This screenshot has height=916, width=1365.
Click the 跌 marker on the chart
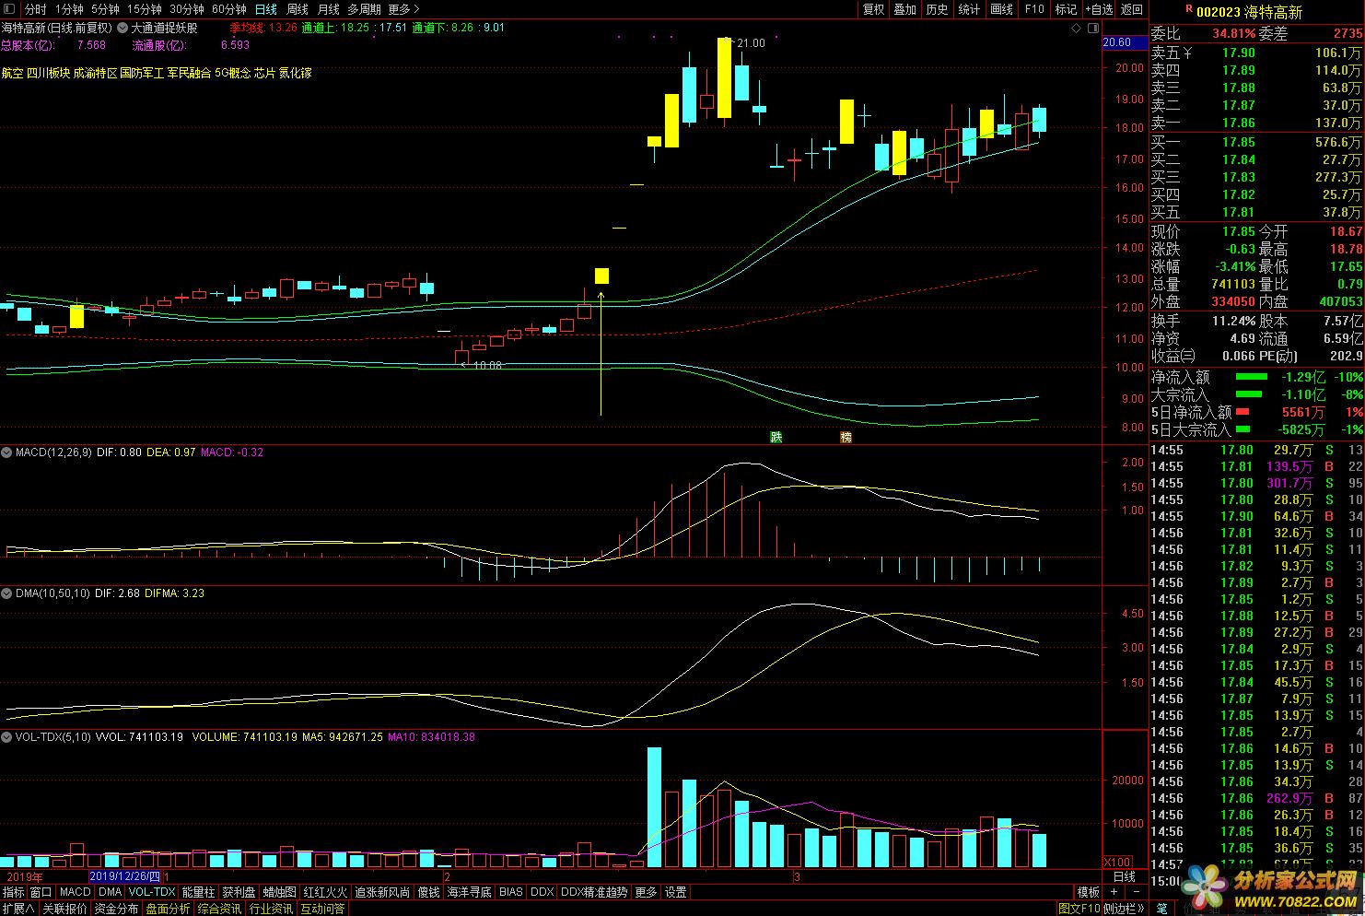pyautogui.click(x=776, y=437)
